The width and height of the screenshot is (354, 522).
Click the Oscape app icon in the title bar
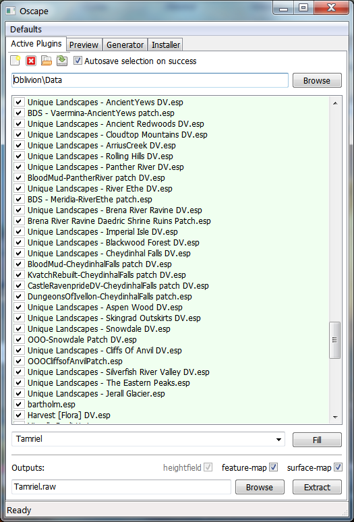11,11
